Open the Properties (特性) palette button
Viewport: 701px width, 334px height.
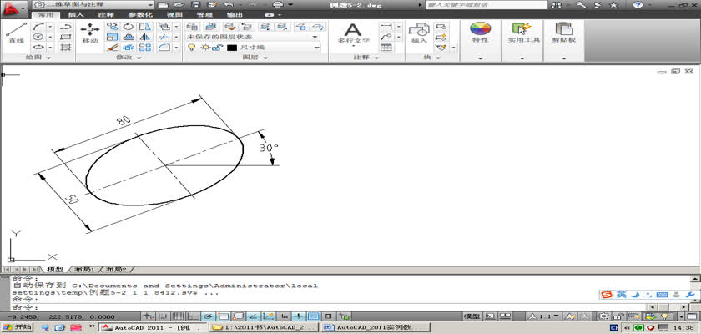click(480, 33)
